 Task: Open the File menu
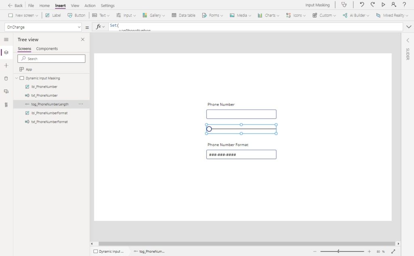[31, 5]
